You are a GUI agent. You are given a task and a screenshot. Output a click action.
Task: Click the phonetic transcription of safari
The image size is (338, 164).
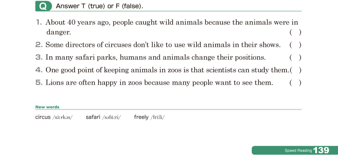tap(111, 118)
